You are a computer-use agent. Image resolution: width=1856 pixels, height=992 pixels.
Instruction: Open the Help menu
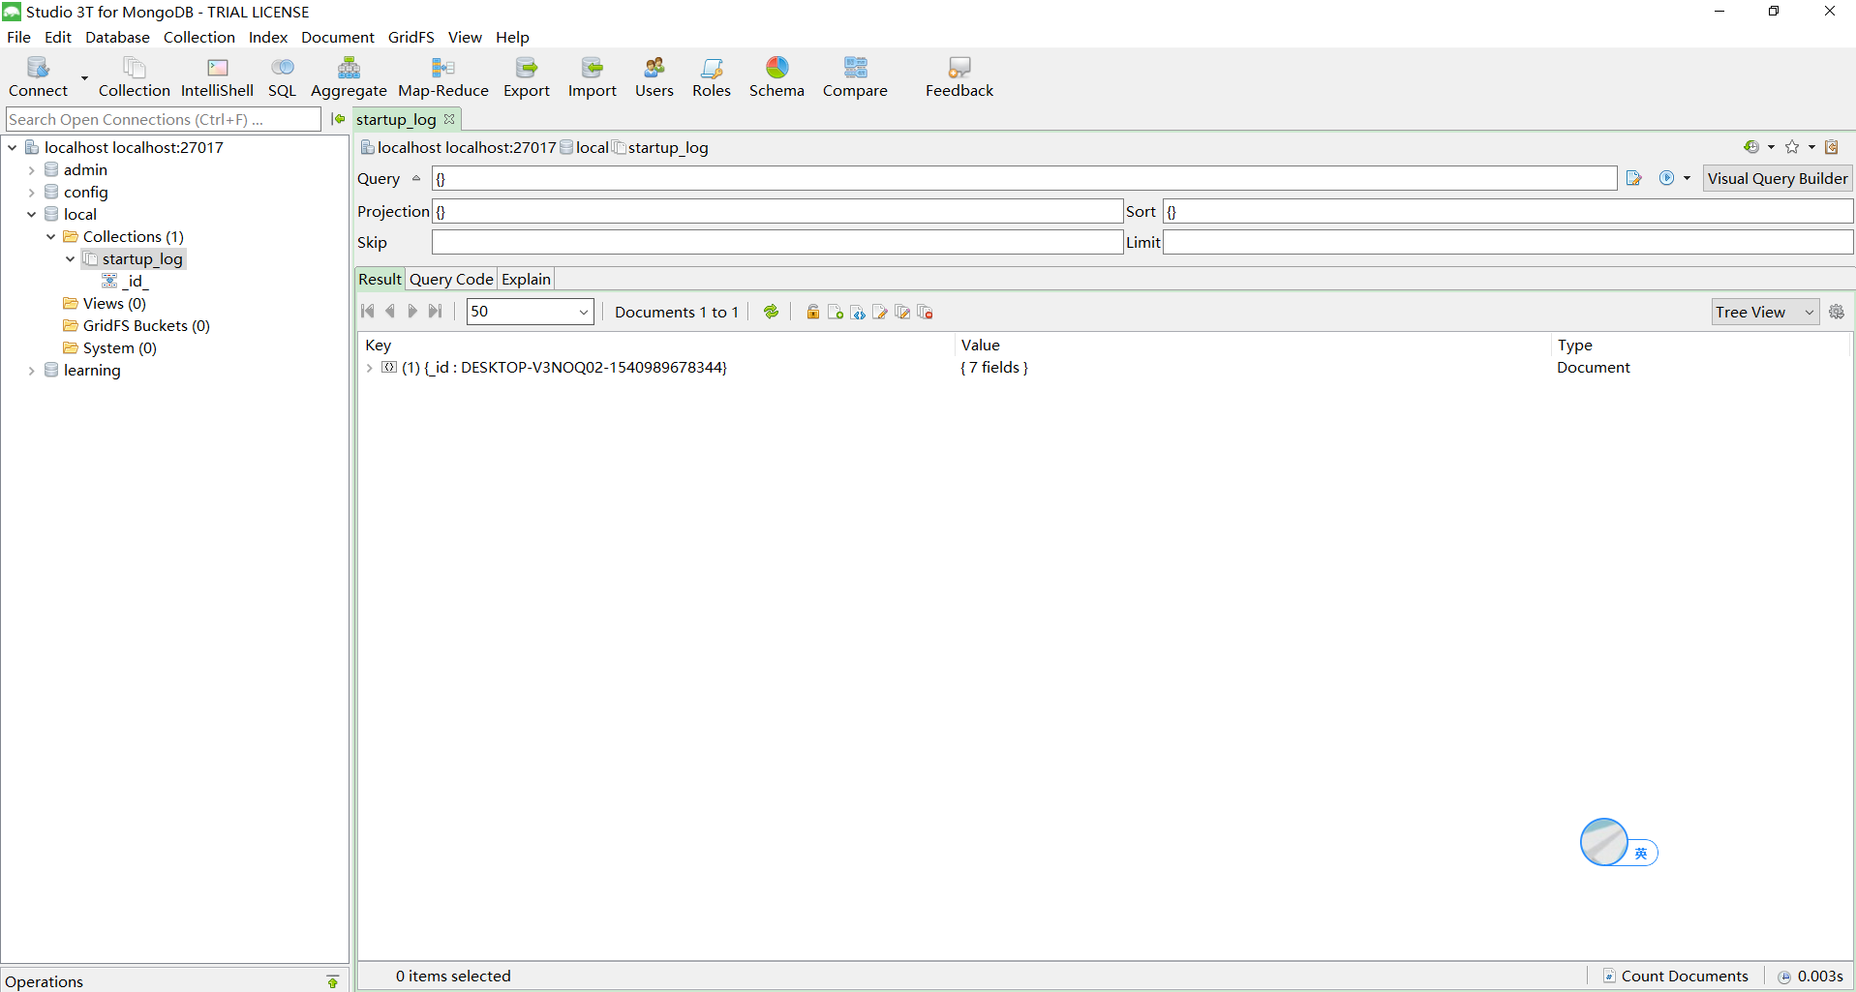tap(512, 37)
